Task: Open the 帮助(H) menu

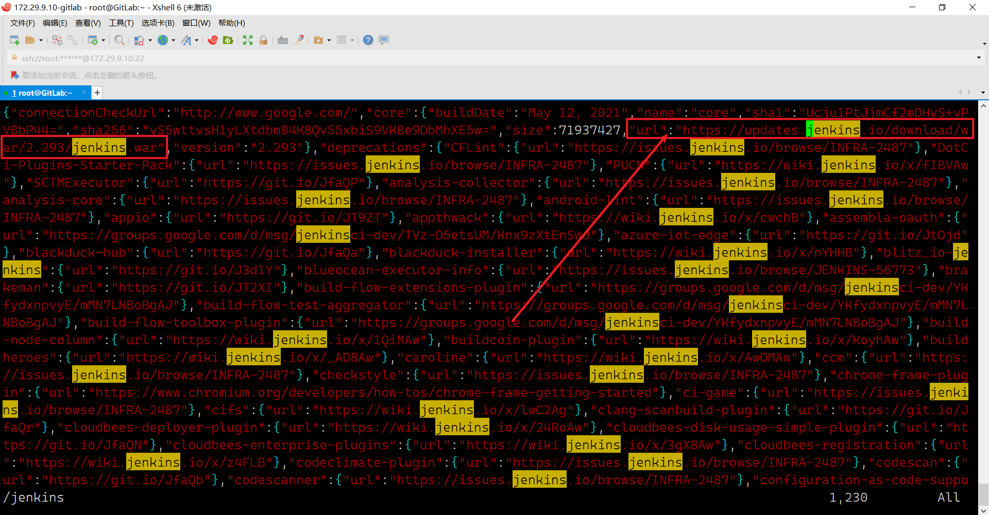Action: (232, 23)
